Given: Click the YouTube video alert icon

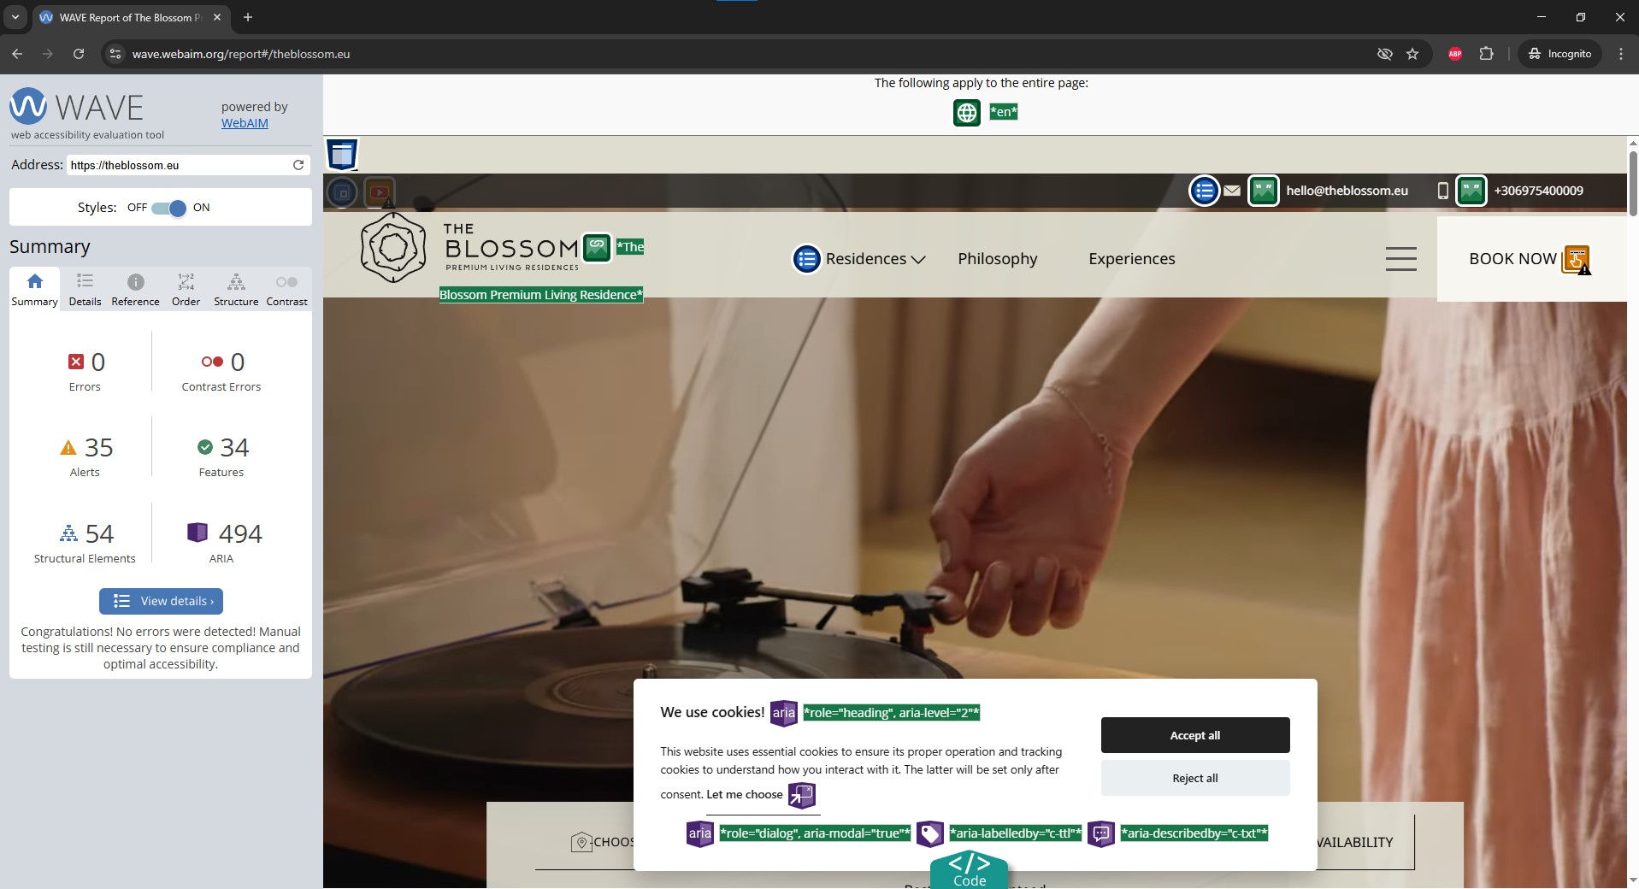Looking at the screenshot, I should [379, 192].
